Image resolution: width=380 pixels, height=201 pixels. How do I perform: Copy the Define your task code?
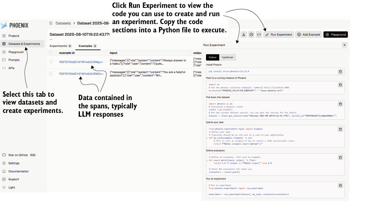point(340,129)
